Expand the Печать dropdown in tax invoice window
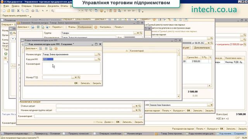Viewport: 248px width, 139px height. 167,111
